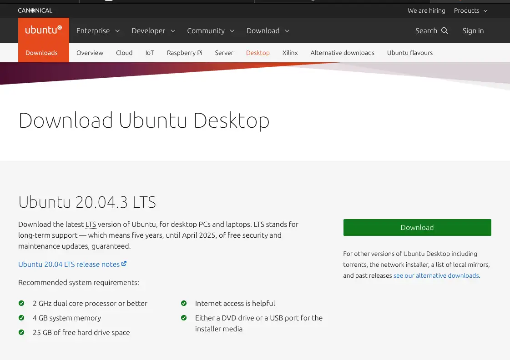This screenshot has width=510, height=360.
Task: Open the Raspberry Pi downloads tab
Action: pyautogui.click(x=184, y=53)
